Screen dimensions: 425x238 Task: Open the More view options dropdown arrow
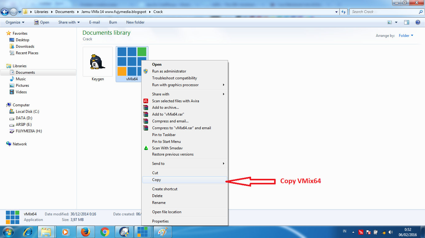click(396, 22)
